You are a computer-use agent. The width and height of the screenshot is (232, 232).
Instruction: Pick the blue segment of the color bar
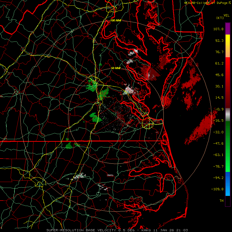tap(228, 184)
